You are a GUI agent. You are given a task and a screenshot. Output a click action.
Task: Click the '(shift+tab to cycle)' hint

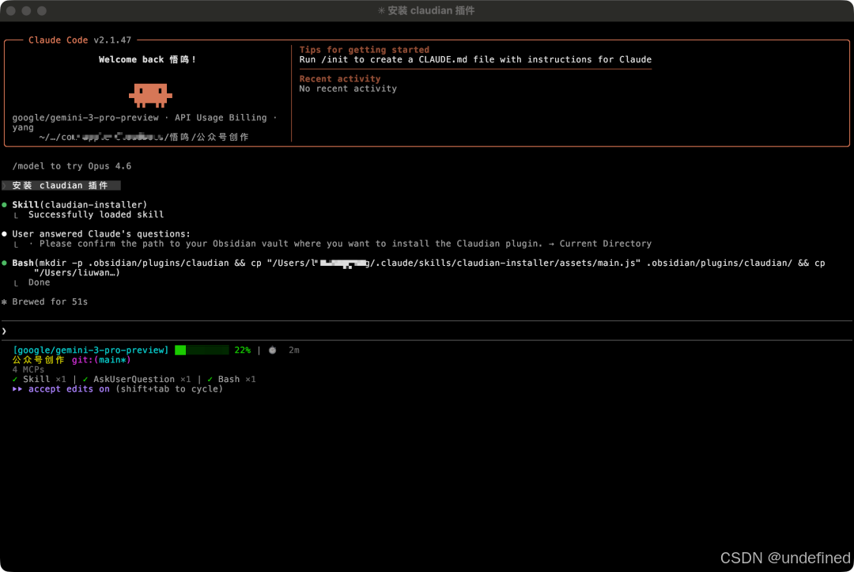click(169, 389)
